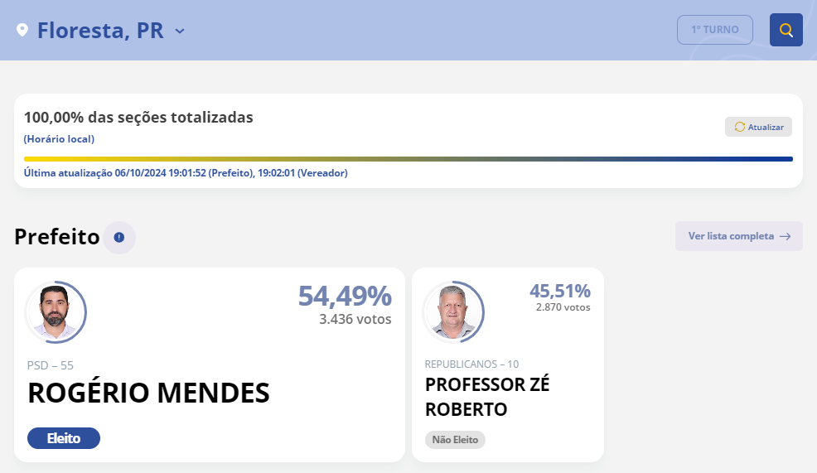Viewport: 817px width, 473px height.
Task: Open Ver lista completa link
Action: coord(731,236)
